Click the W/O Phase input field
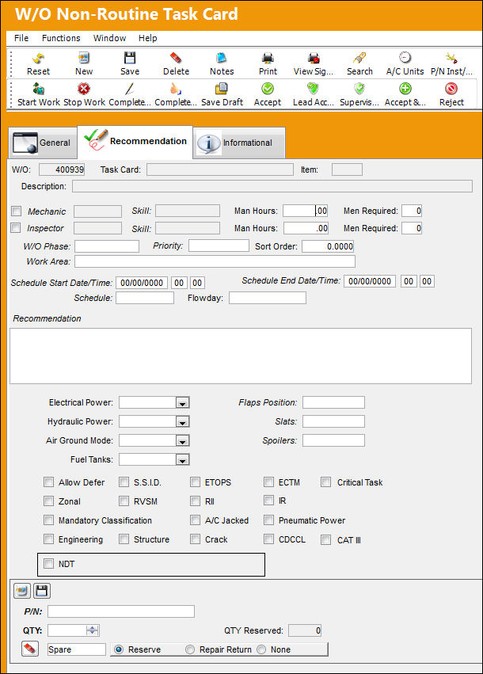483x674 pixels. click(107, 246)
